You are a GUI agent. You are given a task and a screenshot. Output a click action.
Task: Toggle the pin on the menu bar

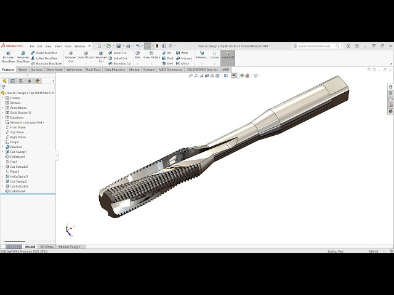pos(89,46)
